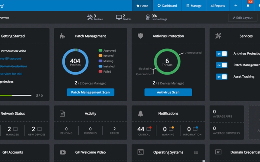Click the Critical notifications monitor icon
This screenshot has width=260, height=162.
point(149,129)
